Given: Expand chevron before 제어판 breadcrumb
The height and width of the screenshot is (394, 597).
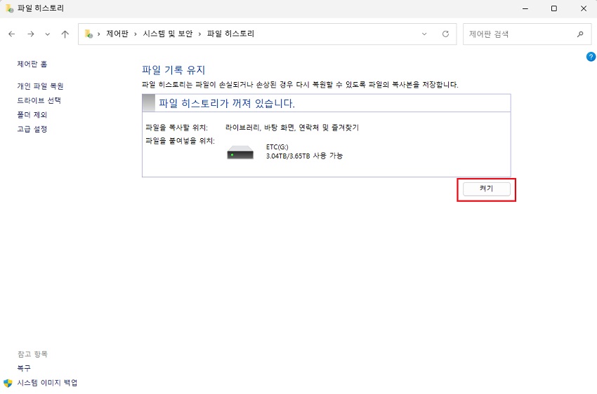Looking at the screenshot, I should (98, 34).
